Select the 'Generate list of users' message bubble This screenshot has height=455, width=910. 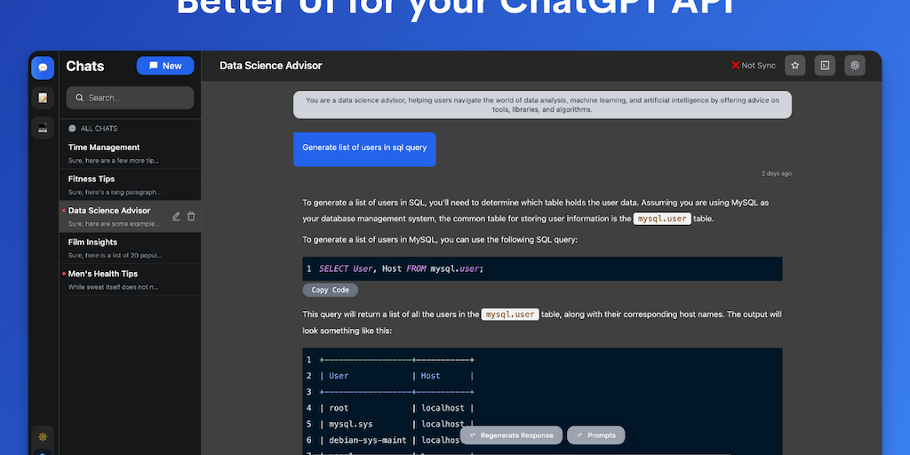(364, 149)
